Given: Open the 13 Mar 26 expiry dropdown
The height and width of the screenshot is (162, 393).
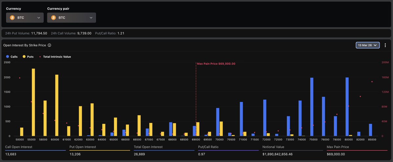Looking at the screenshot, I should pos(367,45).
